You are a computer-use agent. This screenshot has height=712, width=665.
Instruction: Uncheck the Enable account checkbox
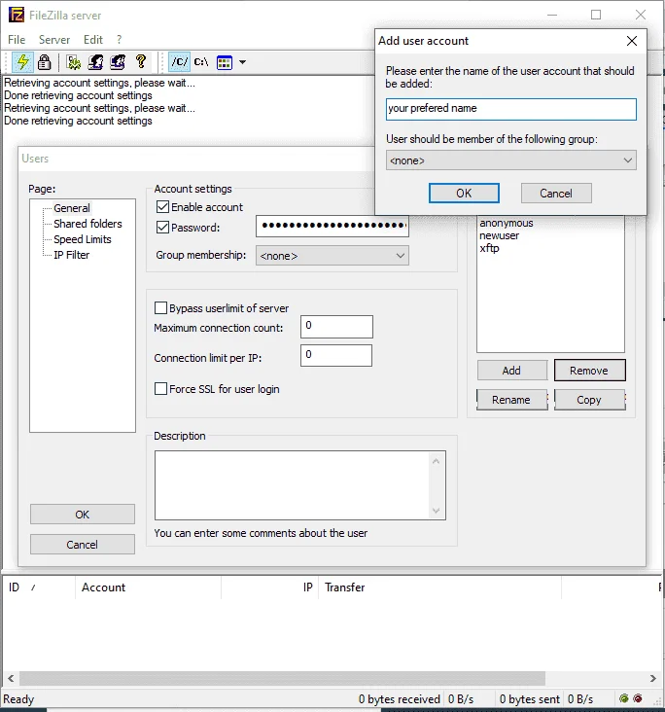162,207
